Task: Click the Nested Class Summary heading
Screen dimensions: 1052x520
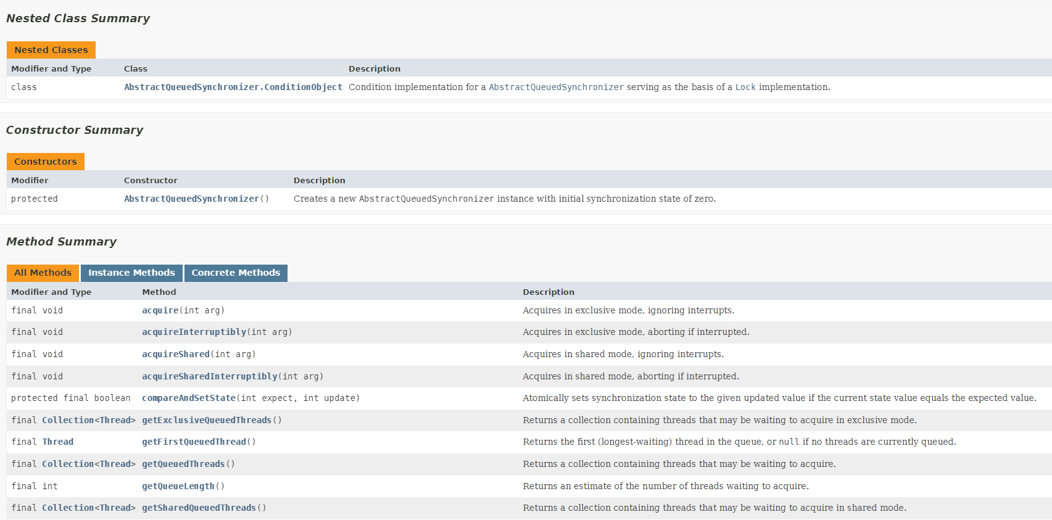Action: coord(78,19)
